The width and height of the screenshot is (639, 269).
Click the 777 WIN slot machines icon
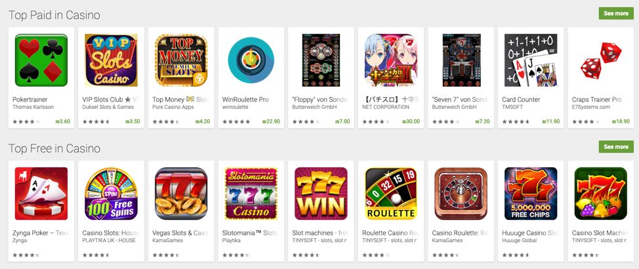pos(321,194)
